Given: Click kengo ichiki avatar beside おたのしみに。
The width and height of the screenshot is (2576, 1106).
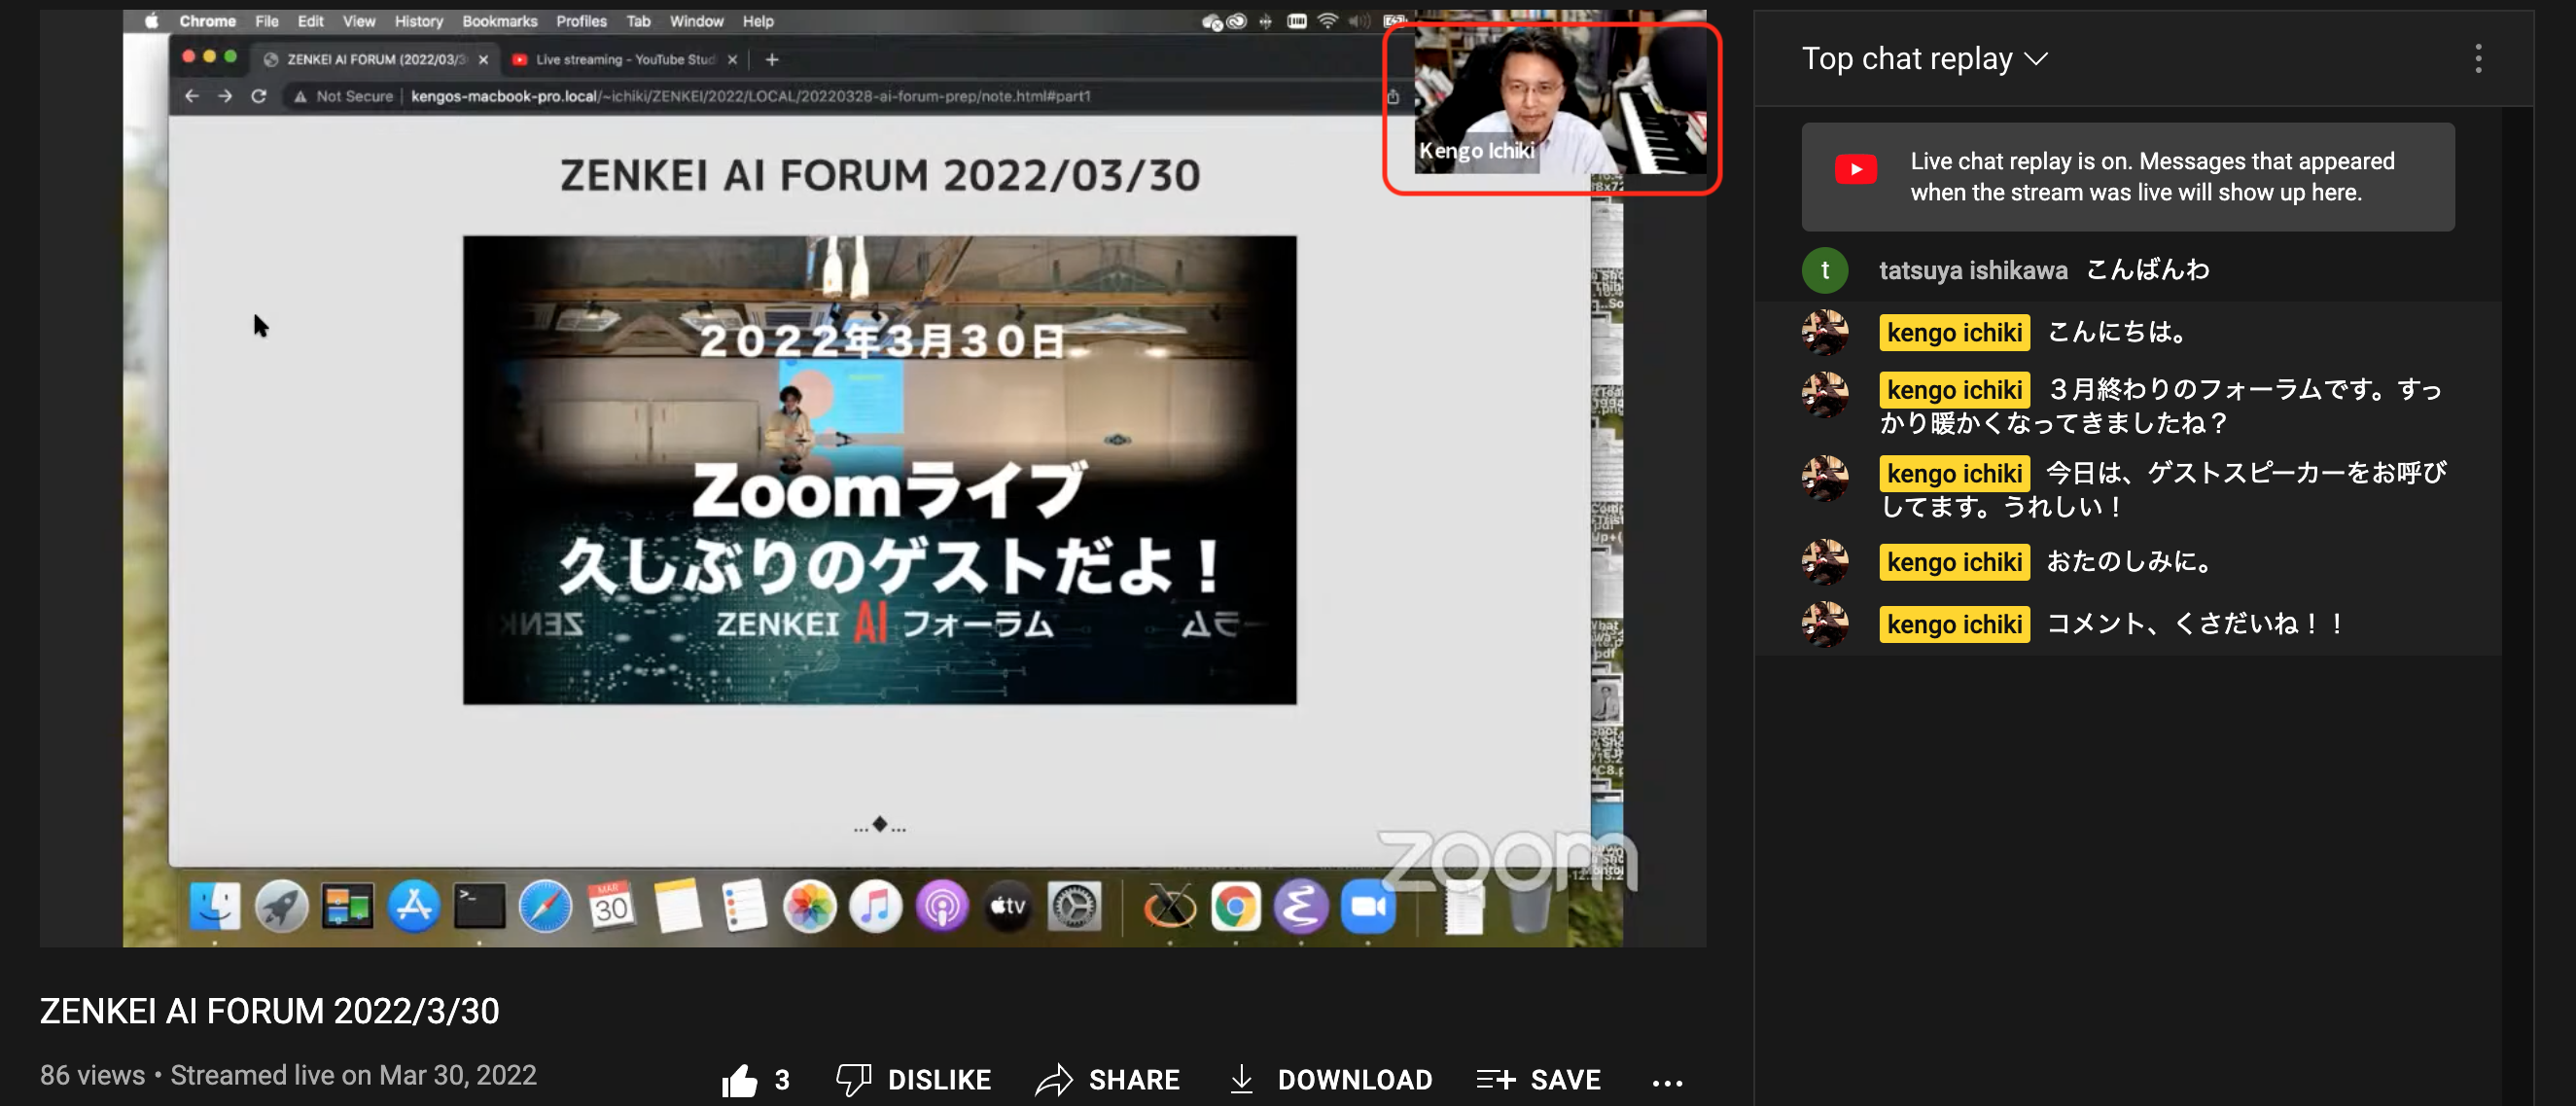Looking at the screenshot, I should [x=1824, y=562].
